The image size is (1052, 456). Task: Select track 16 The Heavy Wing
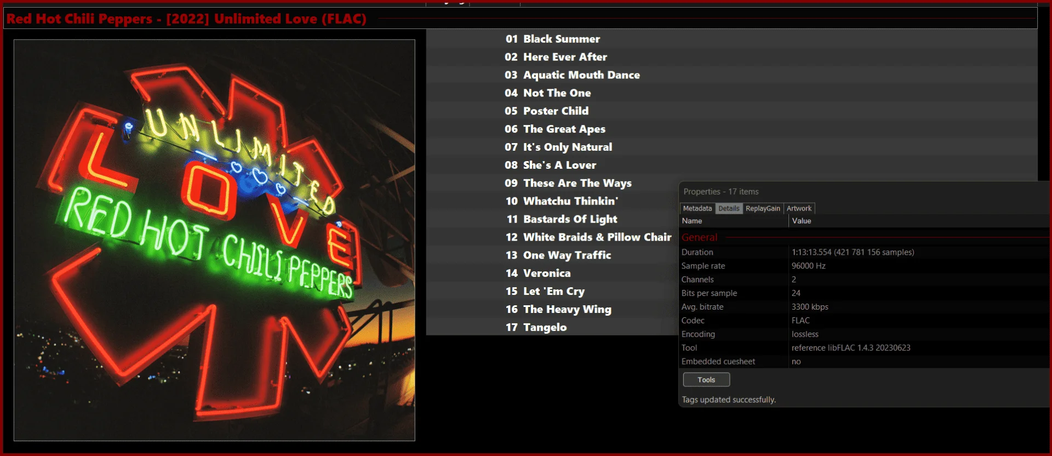click(x=552, y=309)
